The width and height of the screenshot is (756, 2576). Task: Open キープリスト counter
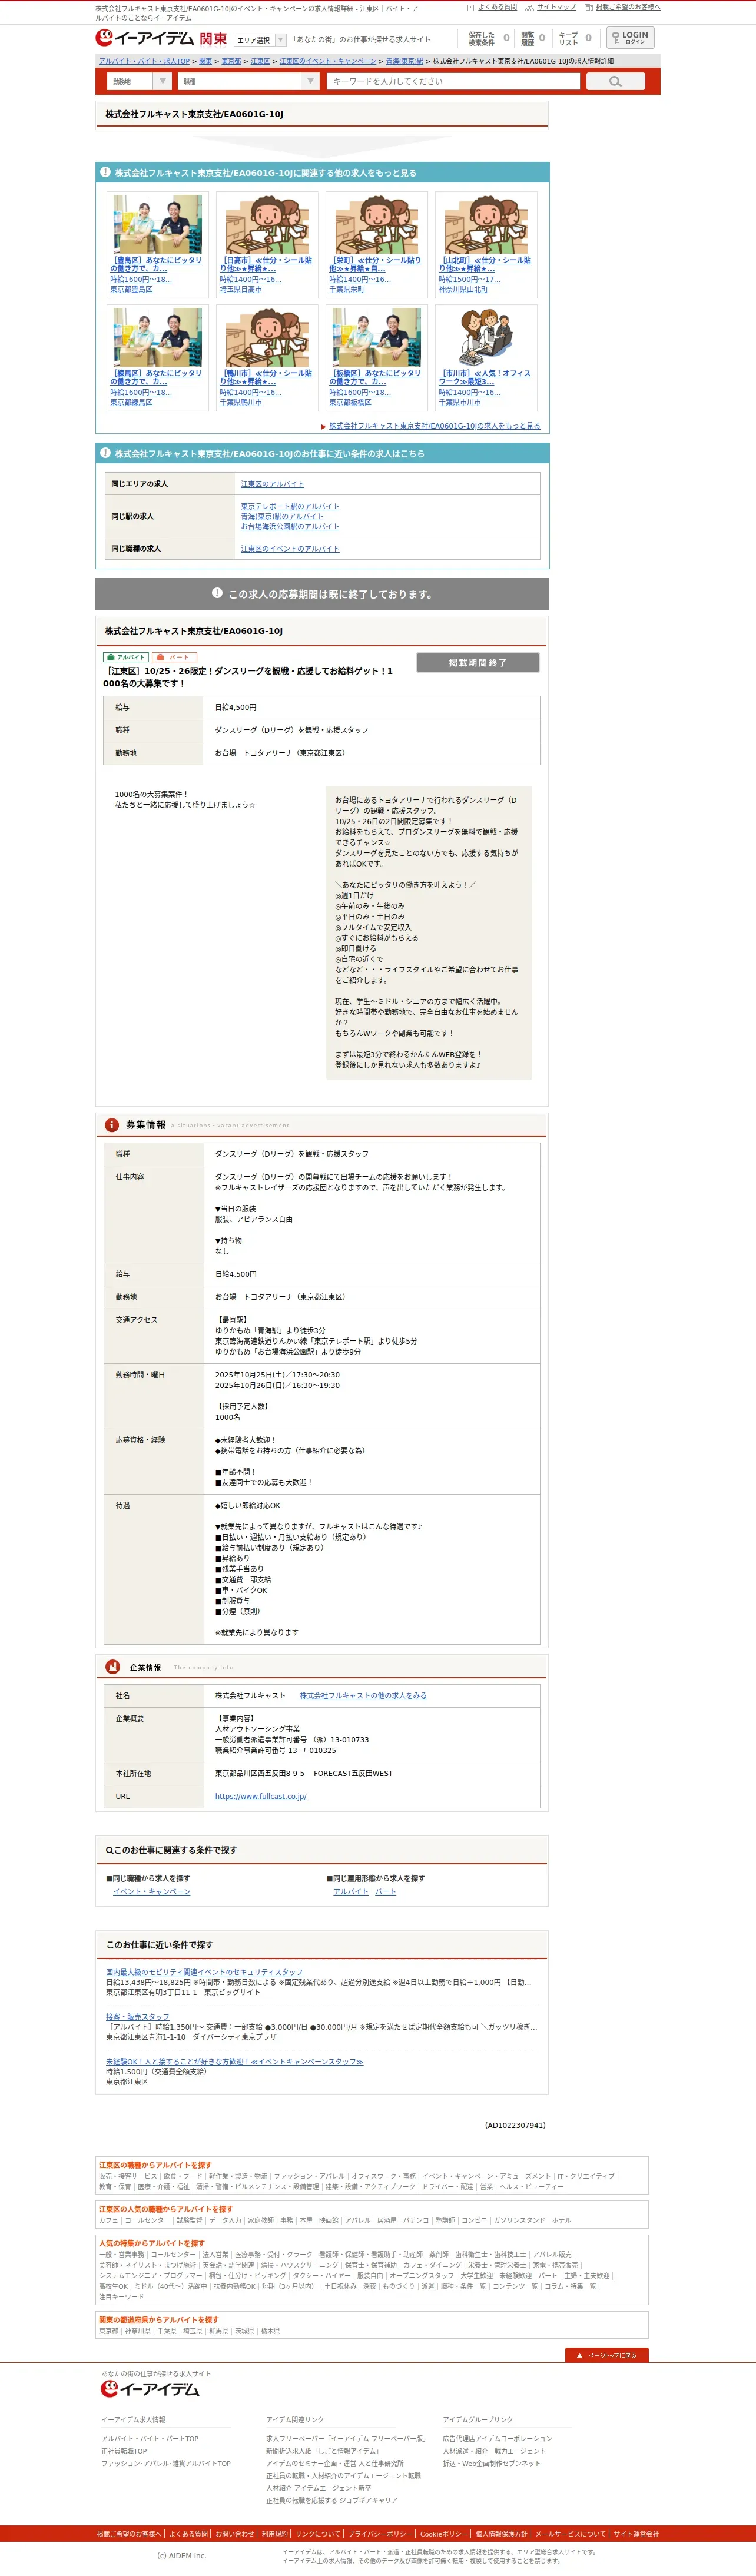point(575,38)
